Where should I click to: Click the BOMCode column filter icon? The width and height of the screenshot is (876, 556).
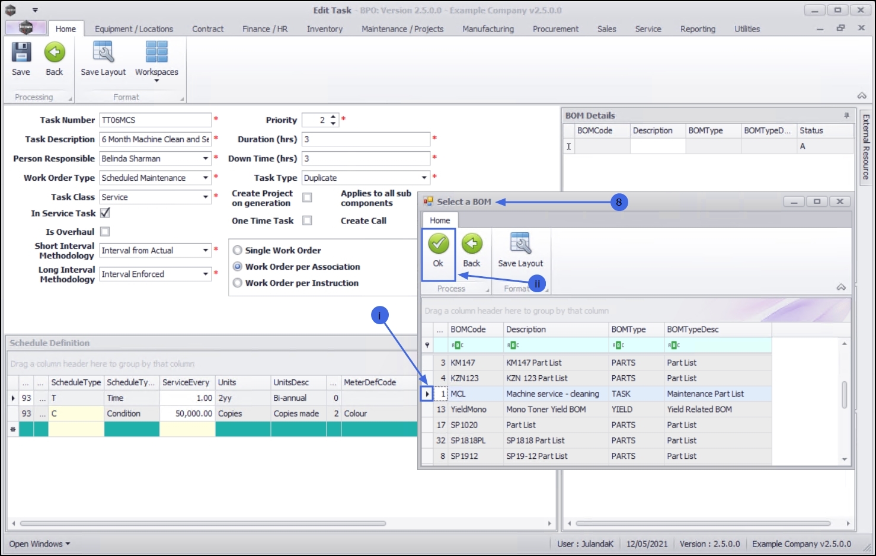(458, 345)
